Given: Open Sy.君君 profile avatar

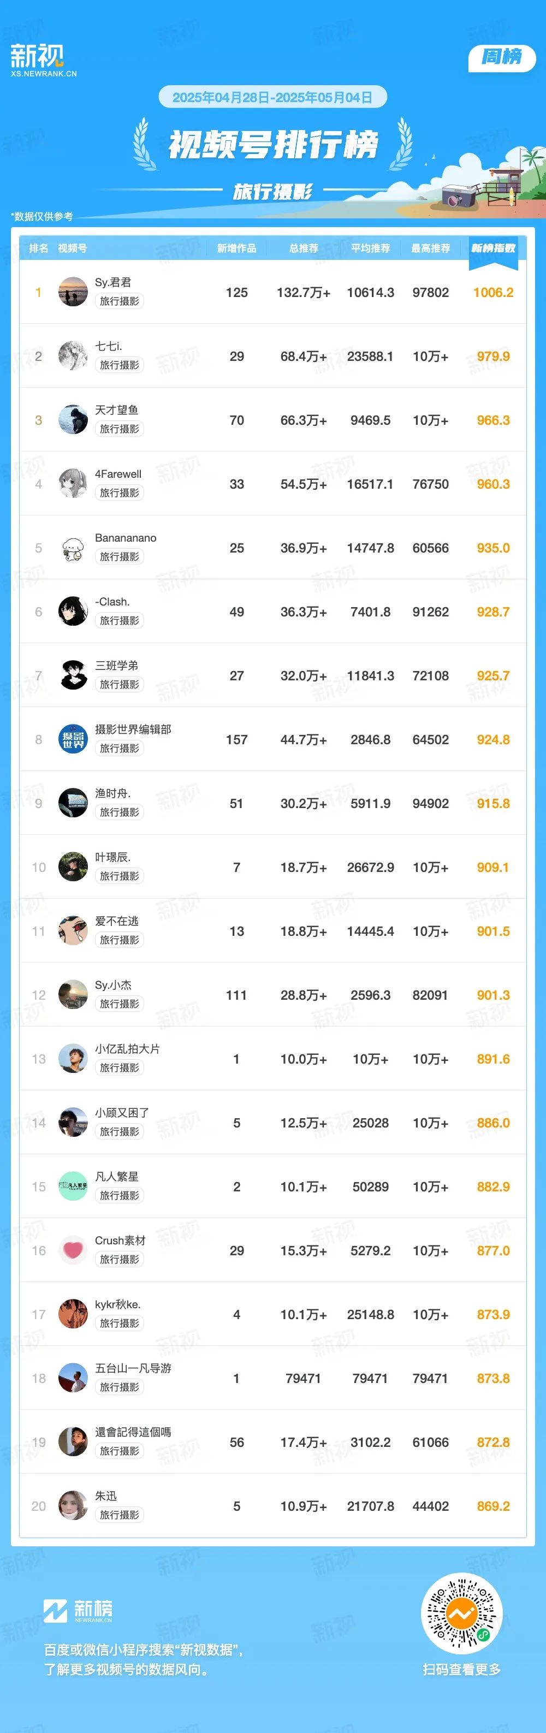Looking at the screenshot, I should click(x=73, y=292).
